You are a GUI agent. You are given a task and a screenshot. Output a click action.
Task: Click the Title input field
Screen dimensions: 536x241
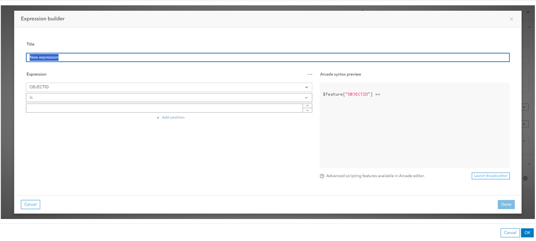[x=268, y=57]
